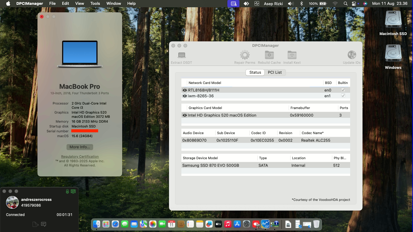This screenshot has width=413, height=232.
Task: Select the Samsung SSD 870 EVO row
Action: 265,166
